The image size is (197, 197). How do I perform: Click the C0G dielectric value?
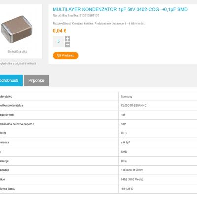pos(124,133)
